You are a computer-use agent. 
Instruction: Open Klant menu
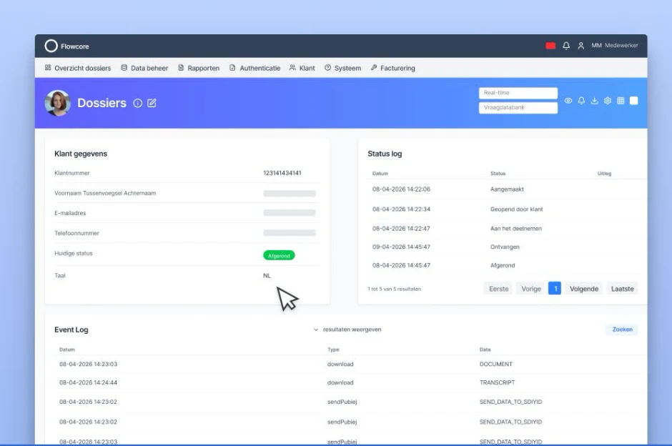302,68
